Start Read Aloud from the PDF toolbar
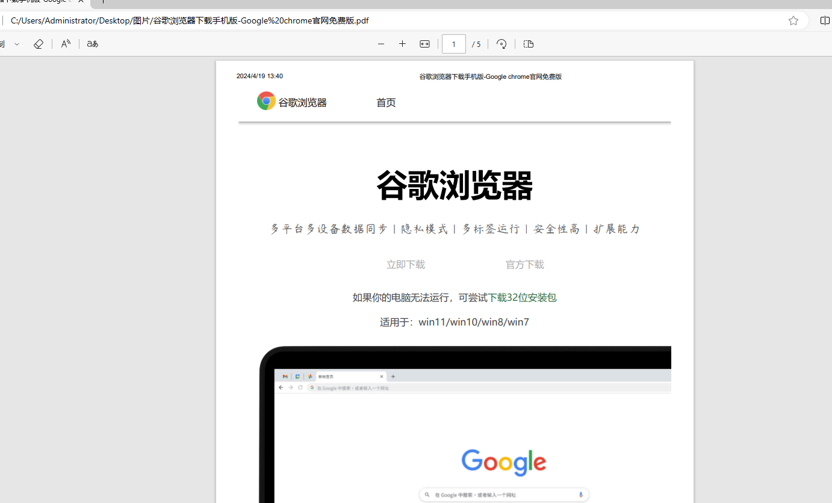 pos(66,44)
